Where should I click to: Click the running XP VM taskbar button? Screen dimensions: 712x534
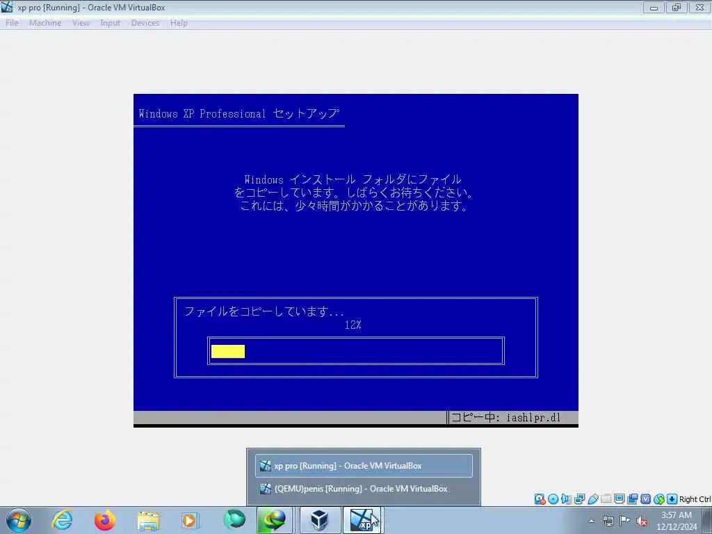click(362, 520)
